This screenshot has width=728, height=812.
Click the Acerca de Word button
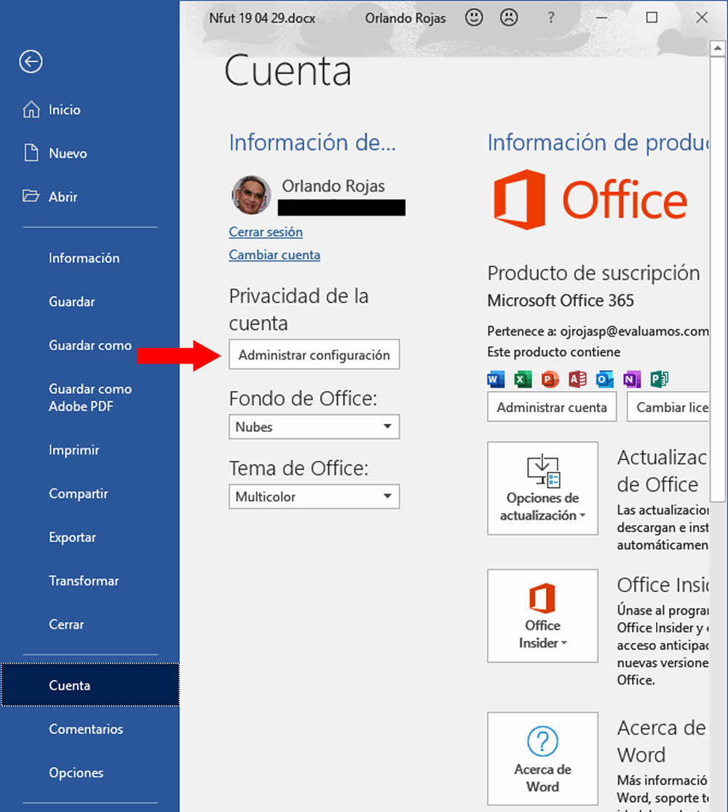click(x=542, y=759)
